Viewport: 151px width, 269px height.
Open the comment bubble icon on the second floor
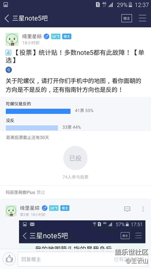click(x=127, y=209)
